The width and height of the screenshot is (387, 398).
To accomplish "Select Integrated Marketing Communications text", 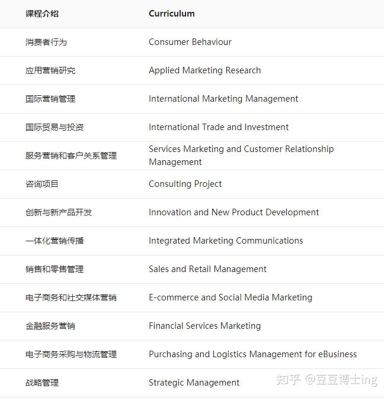I will [x=226, y=241].
